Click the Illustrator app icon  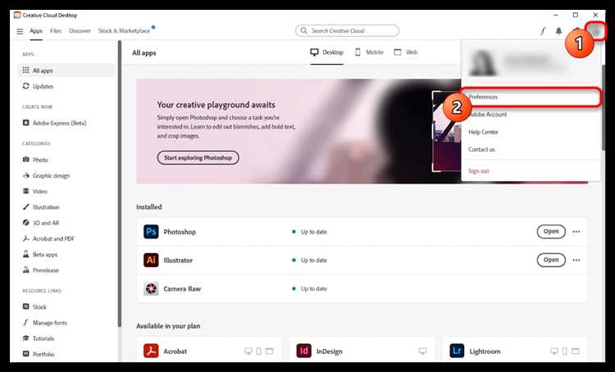click(151, 260)
